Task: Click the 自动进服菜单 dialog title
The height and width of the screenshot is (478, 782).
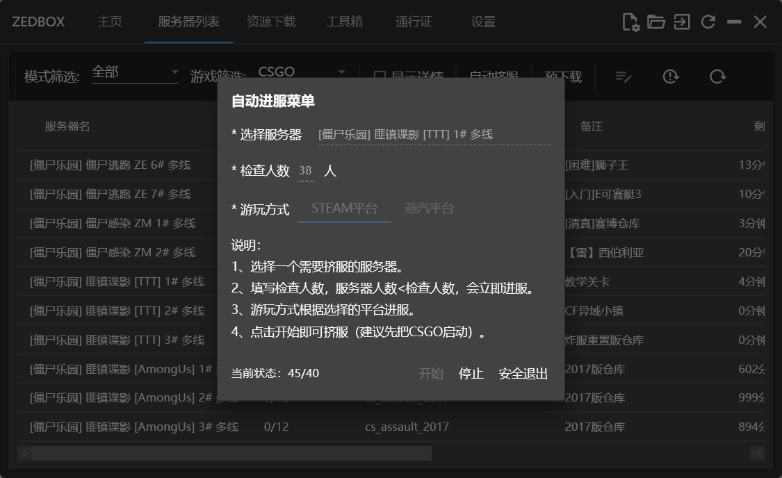Action: [273, 101]
